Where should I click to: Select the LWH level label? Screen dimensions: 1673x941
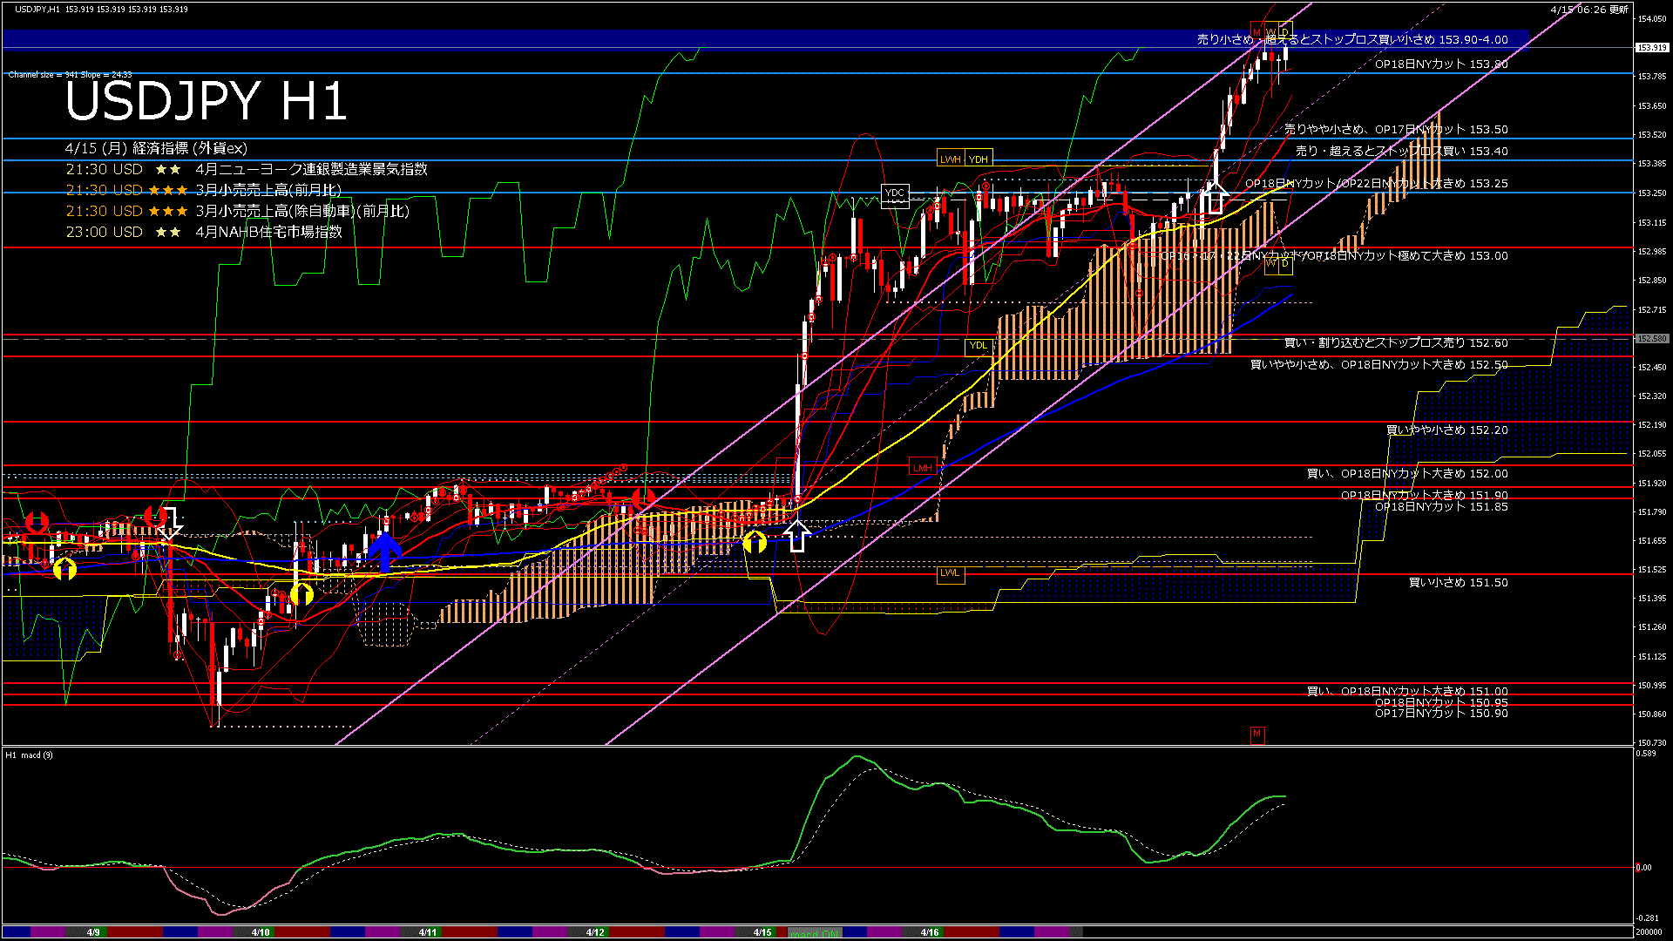[950, 159]
